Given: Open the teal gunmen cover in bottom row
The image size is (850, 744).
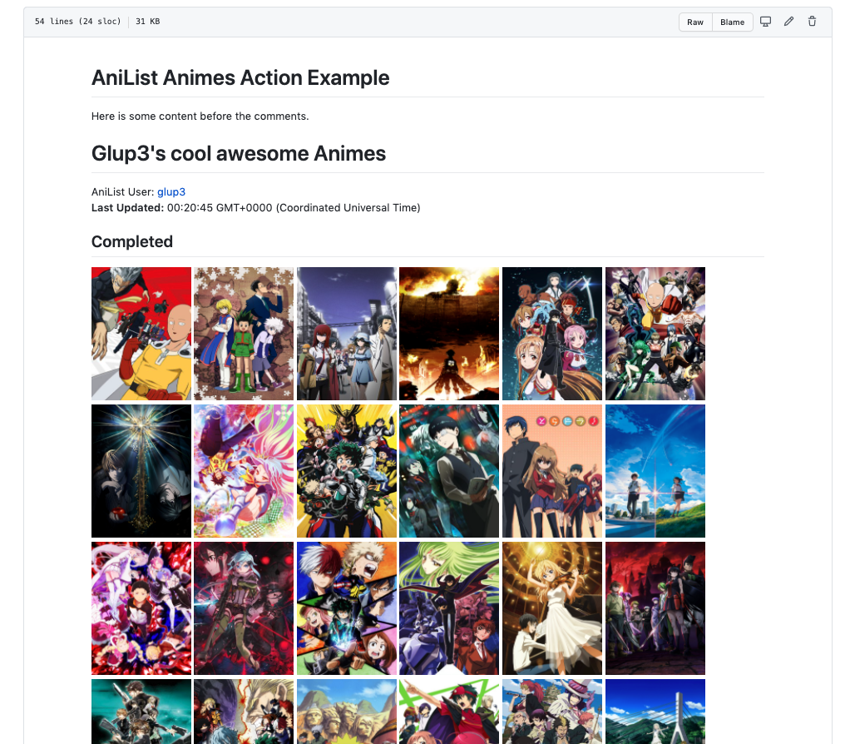Looking at the screenshot, I should 141,712.
